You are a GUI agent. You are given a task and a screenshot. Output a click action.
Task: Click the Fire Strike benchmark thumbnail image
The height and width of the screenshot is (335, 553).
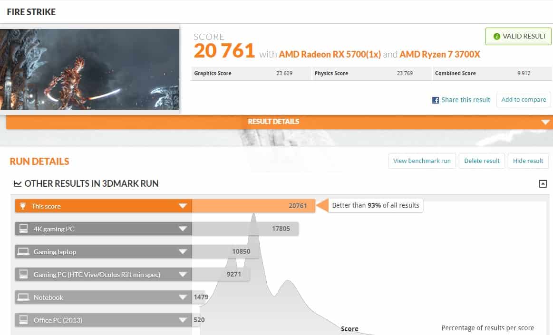89,69
